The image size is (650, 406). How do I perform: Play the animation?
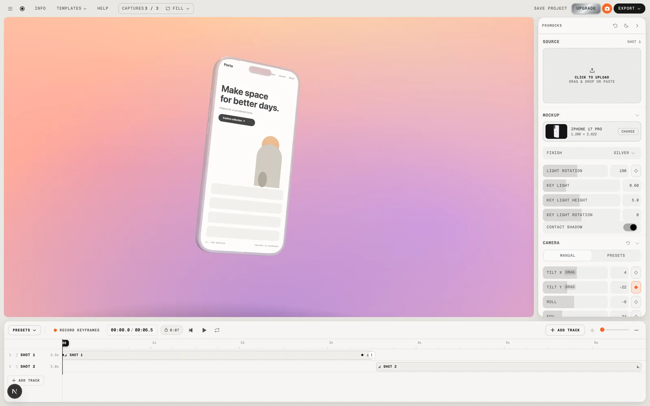click(204, 330)
